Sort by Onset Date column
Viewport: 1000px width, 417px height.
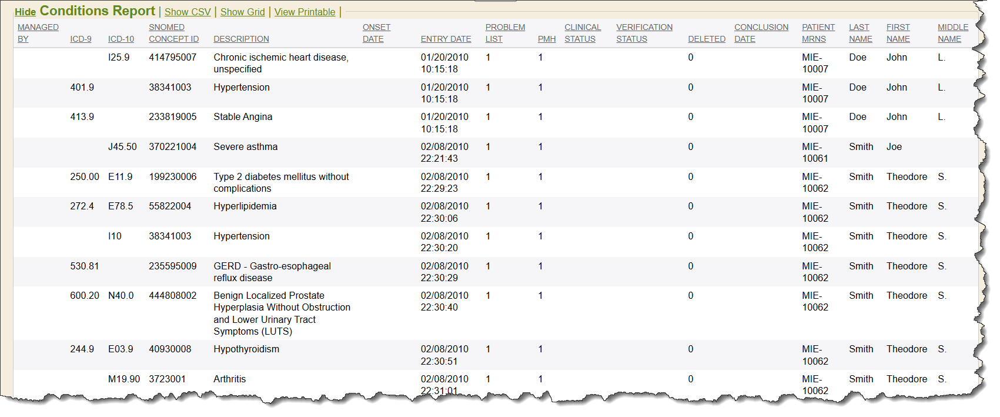coord(376,33)
